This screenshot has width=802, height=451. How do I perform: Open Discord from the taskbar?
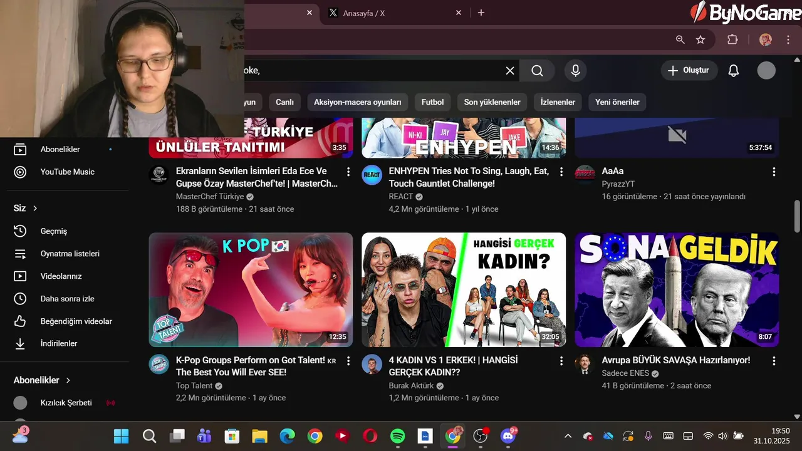click(508, 436)
